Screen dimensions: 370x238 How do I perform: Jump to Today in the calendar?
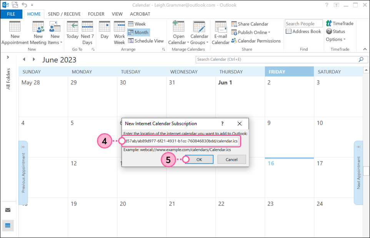coord(72,30)
